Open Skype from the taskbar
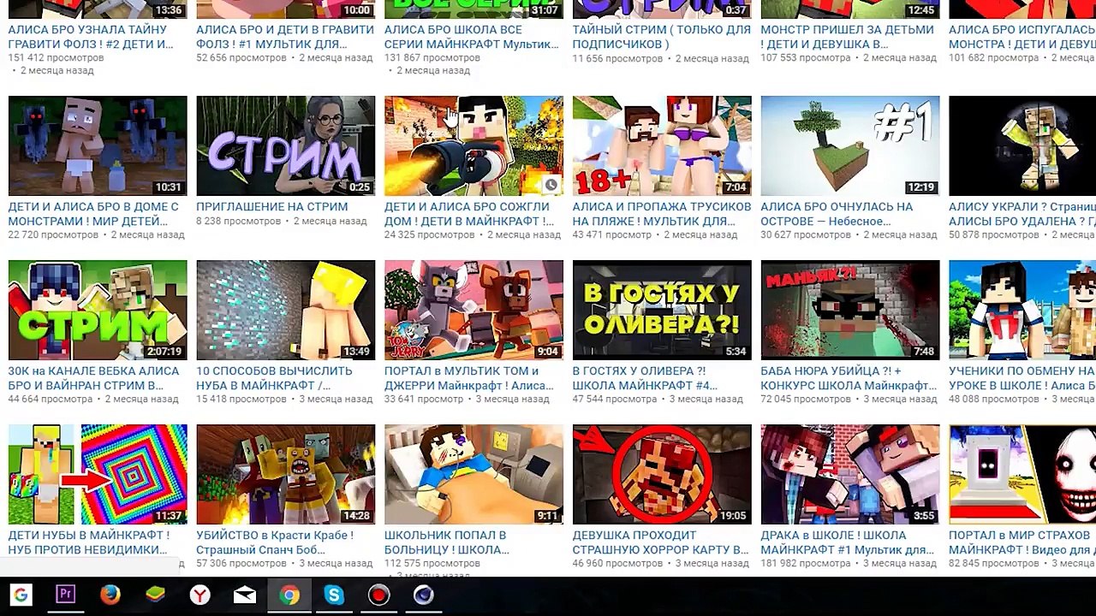This screenshot has height=616, width=1096. click(334, 595)
